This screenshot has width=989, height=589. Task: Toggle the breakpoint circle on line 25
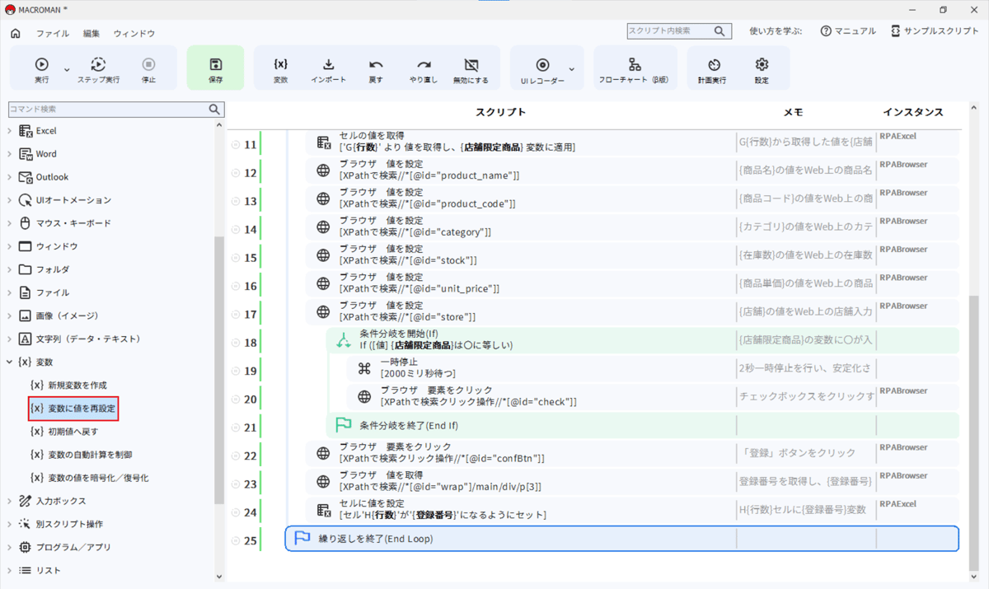(x=236, y=540)
